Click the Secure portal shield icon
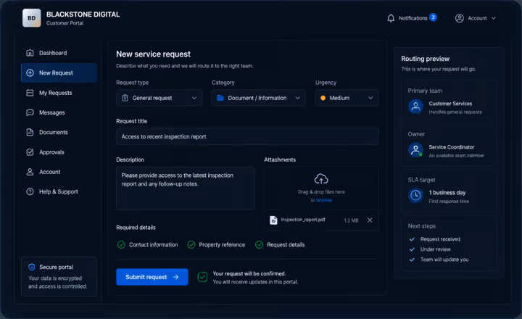522x319 pixels. click(x=32, y=267)
